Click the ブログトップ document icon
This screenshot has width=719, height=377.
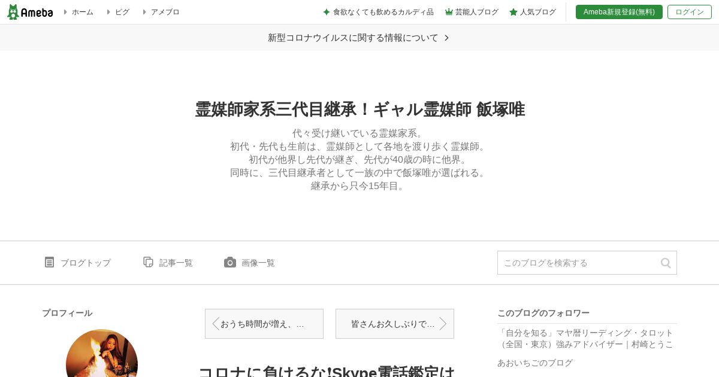[x=49, y=262]
